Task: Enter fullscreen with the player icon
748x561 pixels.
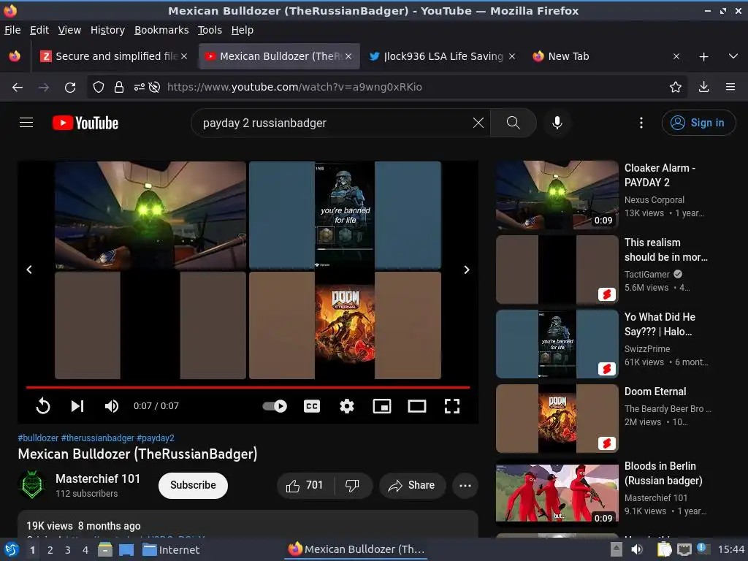Action: pyautogui.click(x=451, y=406)
